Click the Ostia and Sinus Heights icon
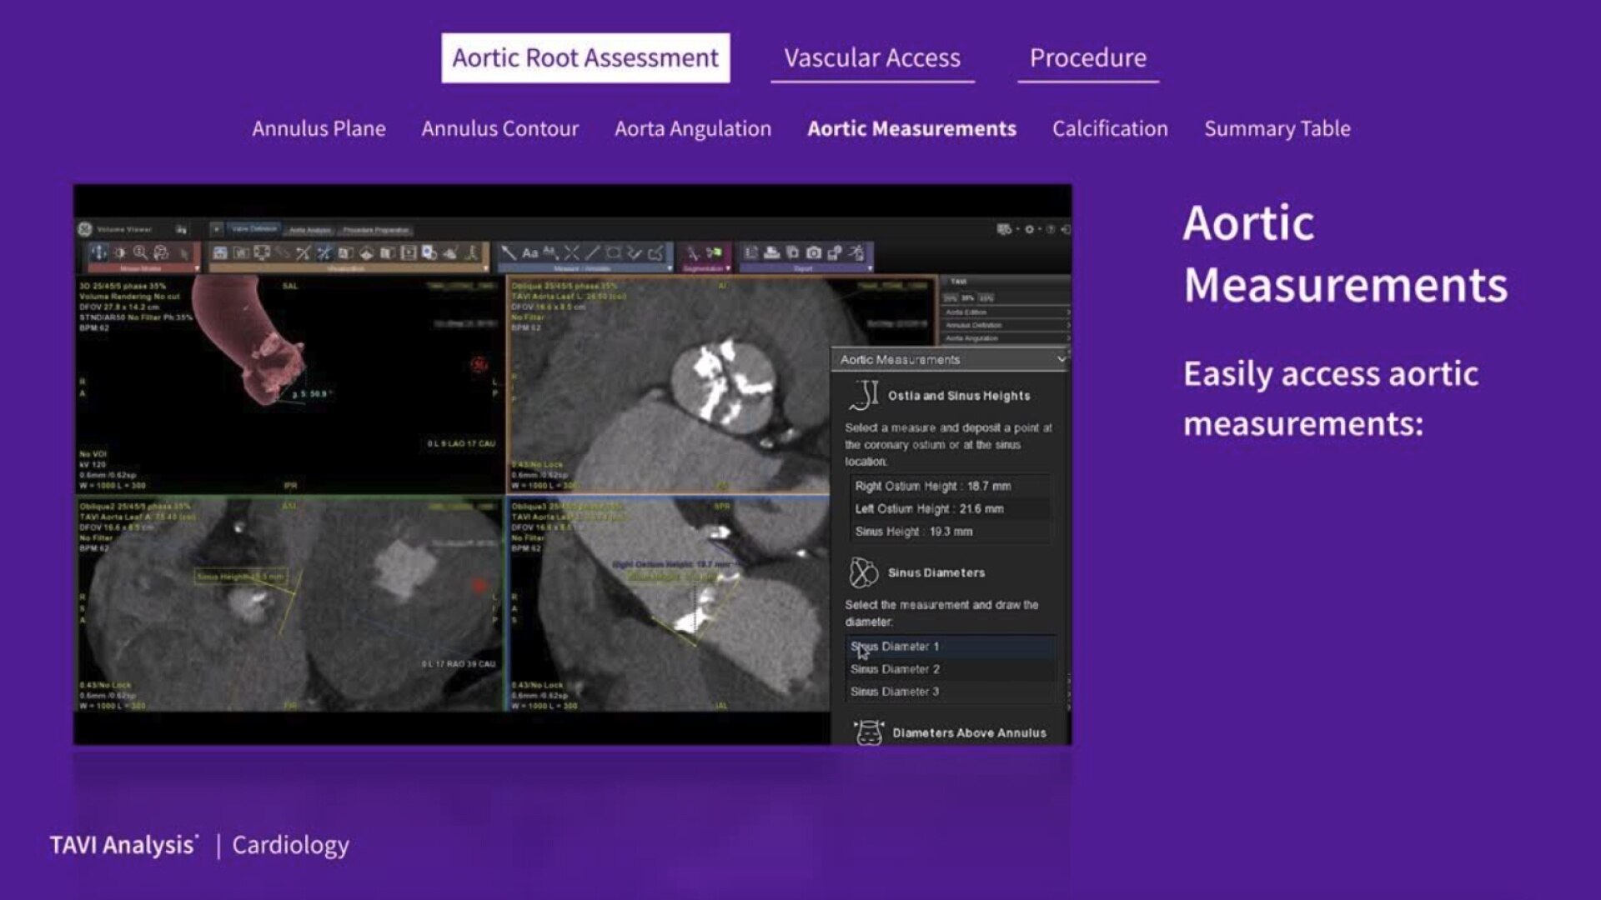This screenshot has width=1601, height=900. point(864,396)
